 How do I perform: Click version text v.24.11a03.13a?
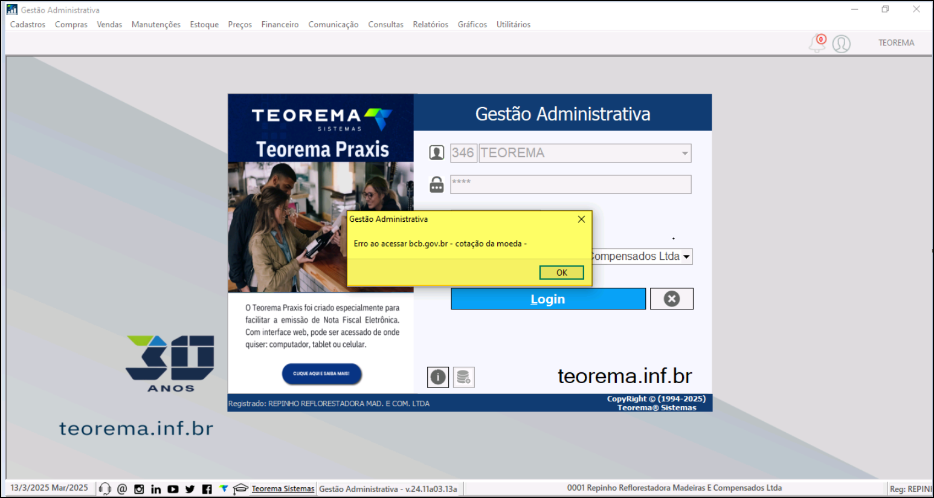pos(431,489)
